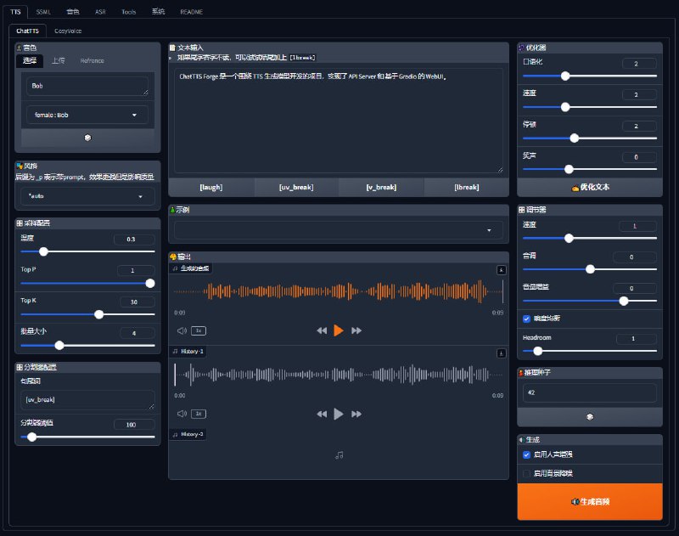Download the History-1 audio

click(501, 353)
